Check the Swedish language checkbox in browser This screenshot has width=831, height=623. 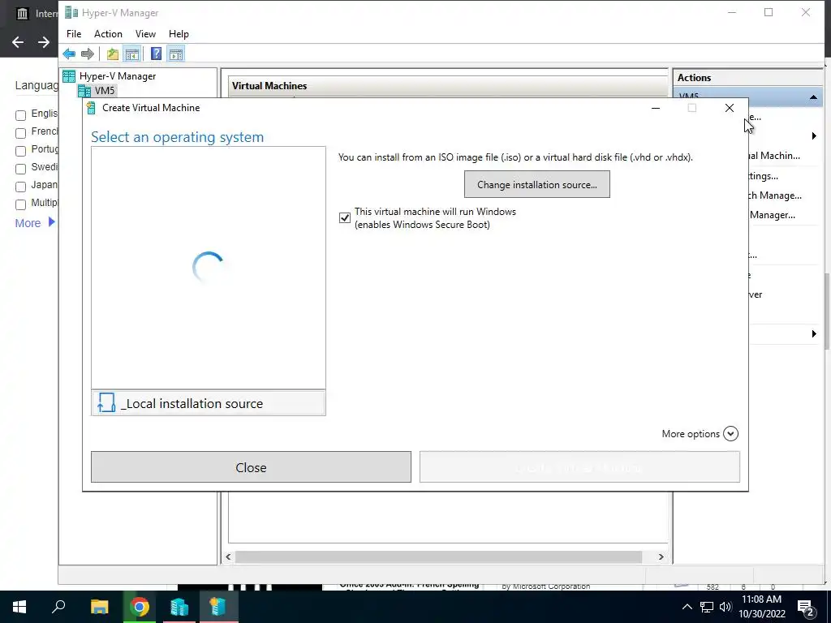tap(20, 169)
